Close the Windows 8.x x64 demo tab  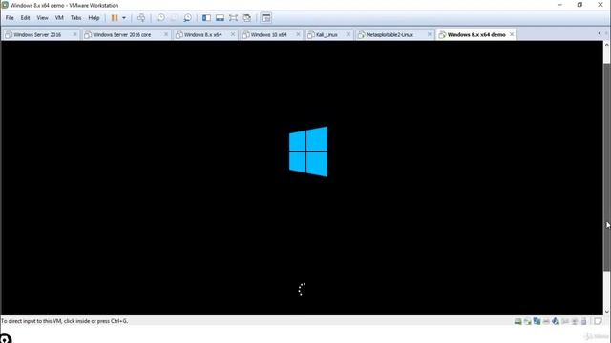(x=512, y=34)
